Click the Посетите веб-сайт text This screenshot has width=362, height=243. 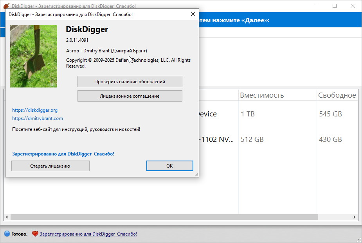pos(76,129)
